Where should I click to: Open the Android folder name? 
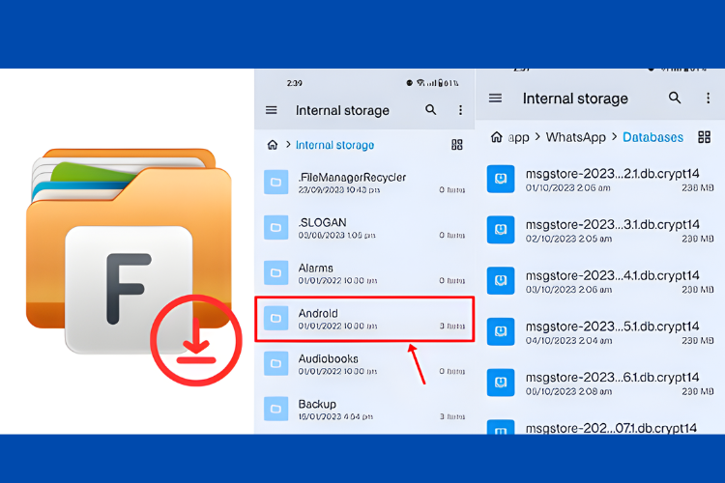click(318, 313)
